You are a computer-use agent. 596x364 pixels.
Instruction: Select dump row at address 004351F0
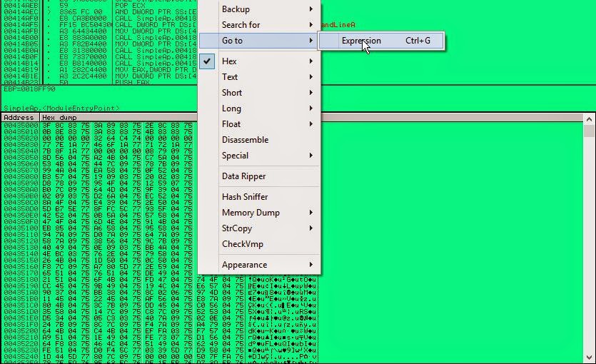point(160,325)
